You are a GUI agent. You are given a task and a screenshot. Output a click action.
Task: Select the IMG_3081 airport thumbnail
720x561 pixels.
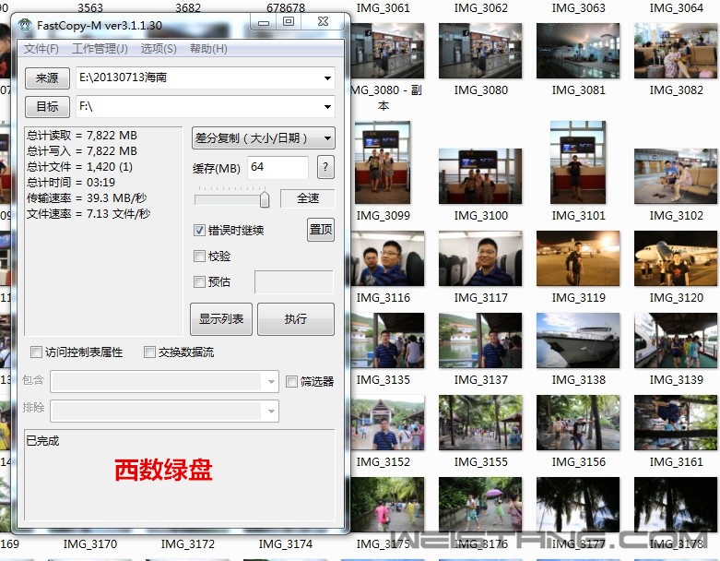point(577,51)
